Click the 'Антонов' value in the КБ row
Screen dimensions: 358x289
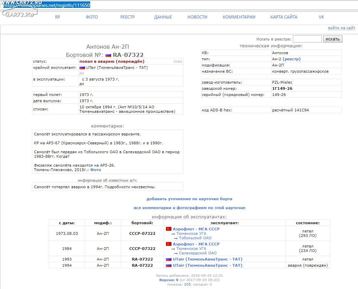(280, 53)
